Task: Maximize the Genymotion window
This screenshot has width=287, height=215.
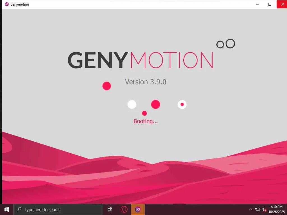Action: (x=270, y=4)
